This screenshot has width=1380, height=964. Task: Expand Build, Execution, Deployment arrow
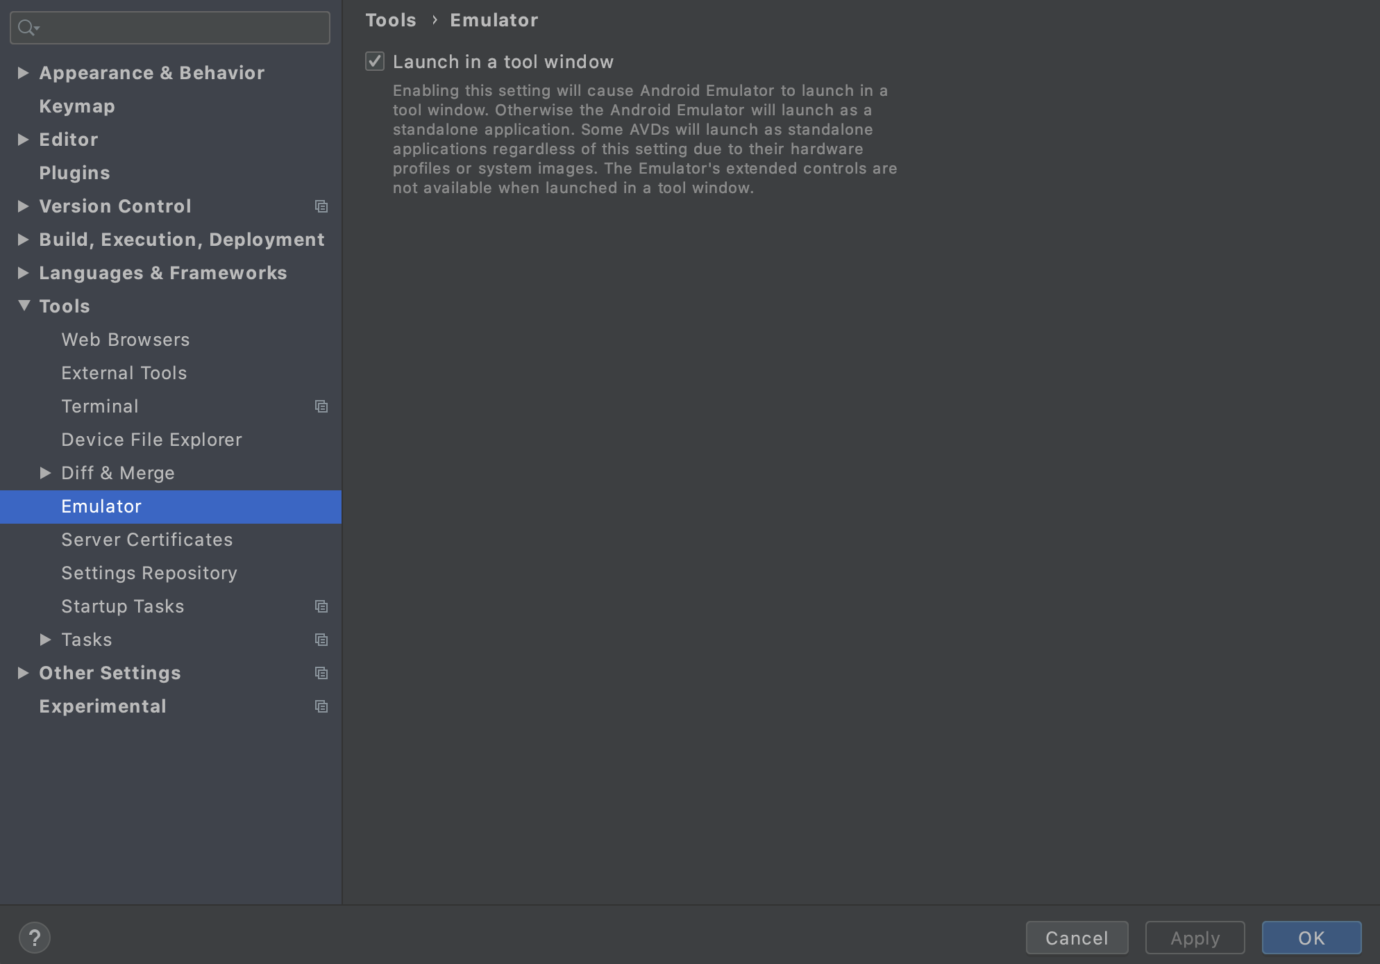(x=23, y=240)
